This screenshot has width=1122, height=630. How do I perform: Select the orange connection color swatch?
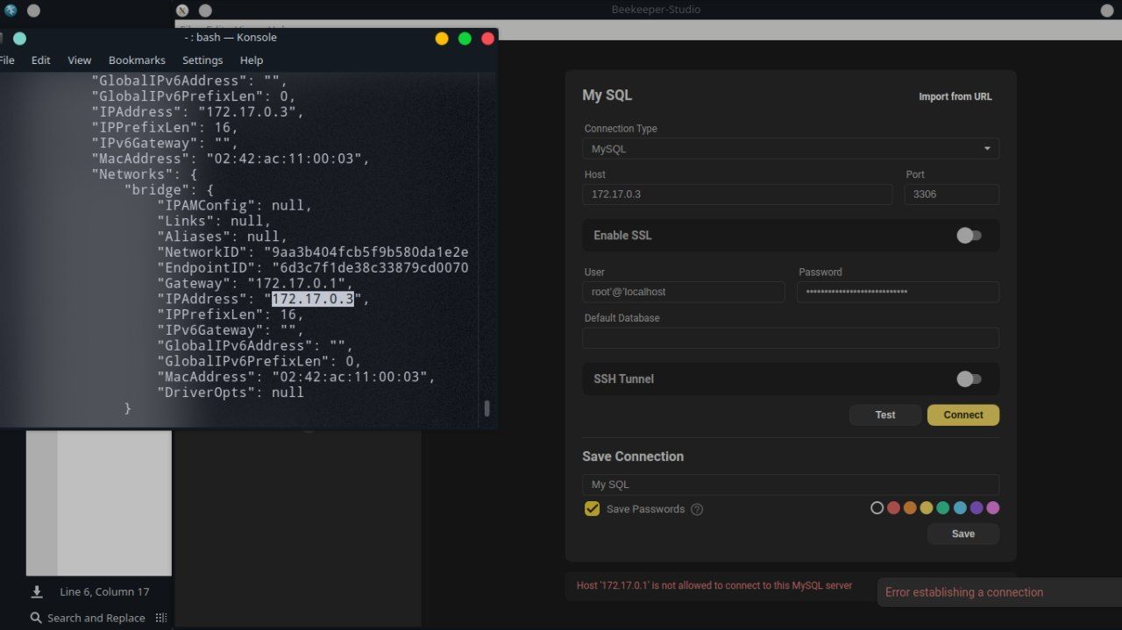(x=910, y=508)
